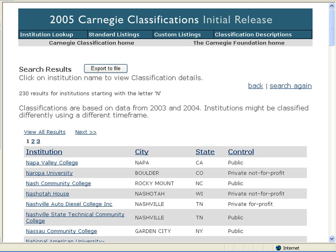Screen dimensions: 336x252
Task: Click the NC state cell
Action: [199, 183]
